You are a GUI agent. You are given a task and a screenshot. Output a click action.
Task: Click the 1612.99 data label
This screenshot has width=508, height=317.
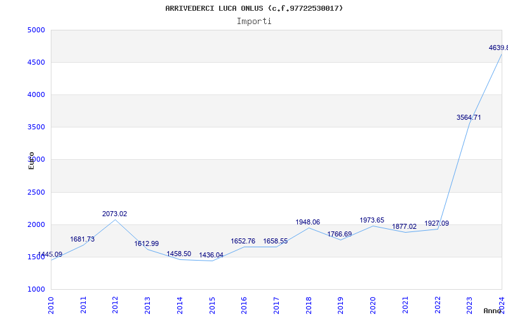click(147, 244)
